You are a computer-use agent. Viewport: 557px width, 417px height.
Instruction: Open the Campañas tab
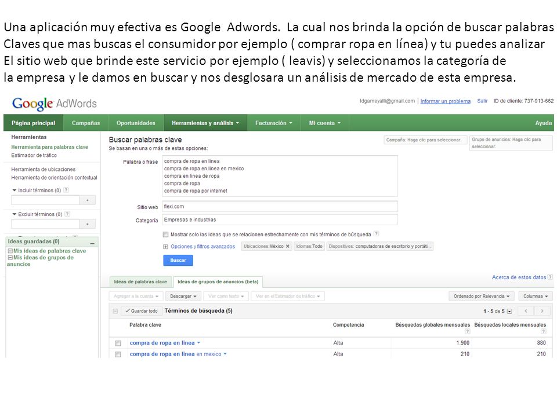click(86, 123)
